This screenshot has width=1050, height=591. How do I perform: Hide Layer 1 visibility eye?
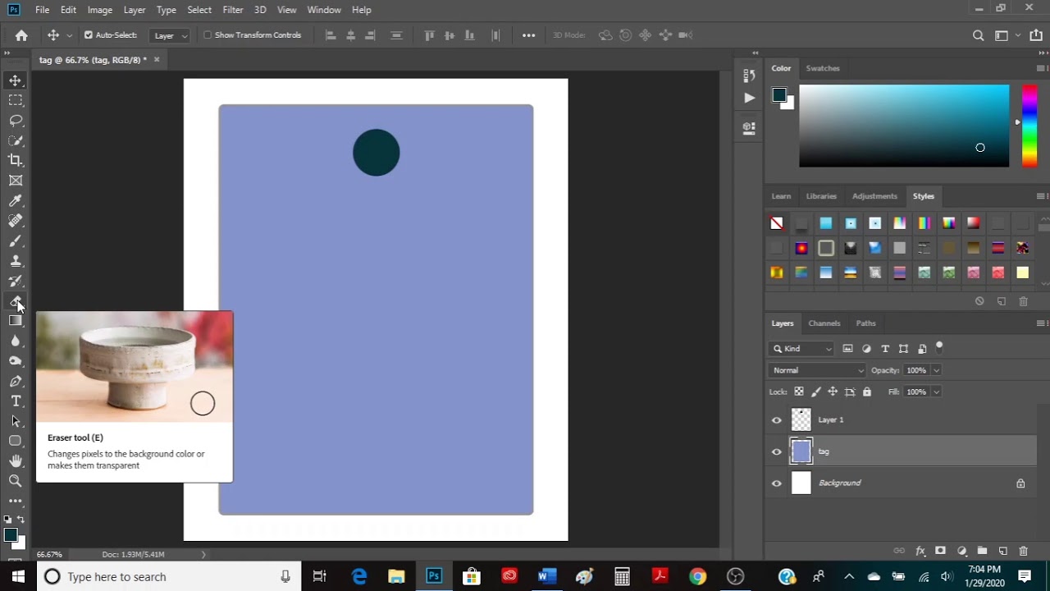[777, 420]
